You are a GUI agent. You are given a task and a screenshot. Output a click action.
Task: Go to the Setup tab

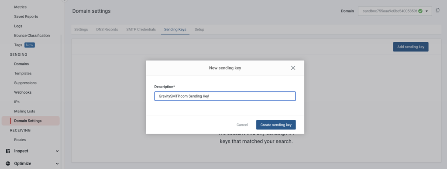click(x=199, y=29)
